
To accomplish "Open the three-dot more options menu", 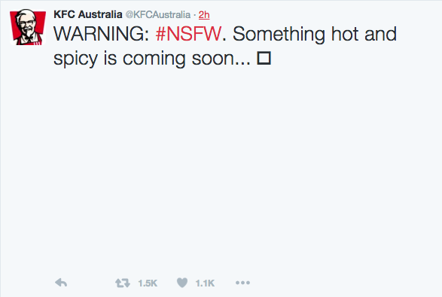I will 242,283.
